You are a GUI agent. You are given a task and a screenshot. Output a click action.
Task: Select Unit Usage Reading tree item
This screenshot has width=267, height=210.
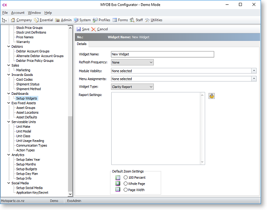(30, 141)
